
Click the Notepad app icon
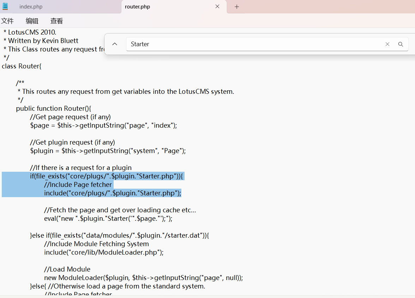(5, 6)
